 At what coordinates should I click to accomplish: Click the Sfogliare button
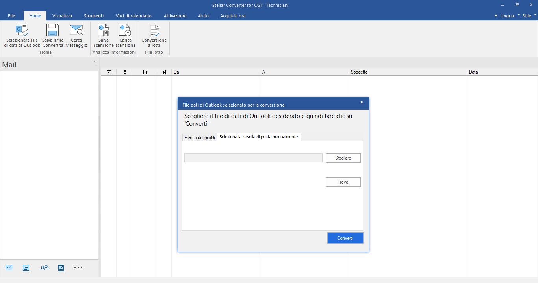[x=343, y=158]
